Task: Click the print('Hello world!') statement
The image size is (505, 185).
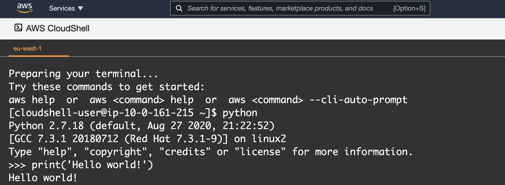Action: [x=92, y=165]
